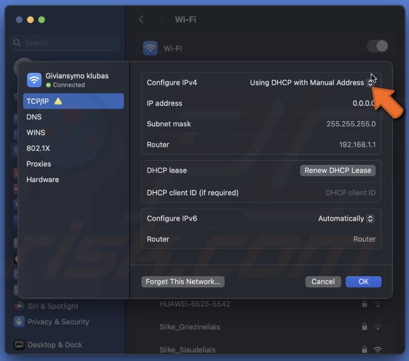Focus the DHCP client ID field
409x361 pixels.
coord(350,192)
